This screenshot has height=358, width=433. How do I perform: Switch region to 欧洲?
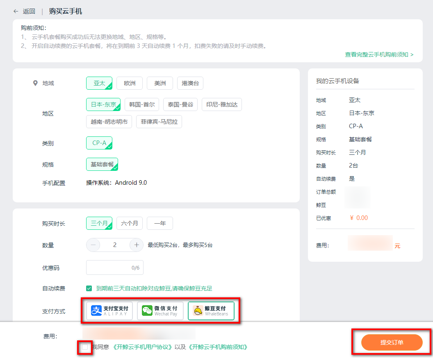tap(130, 83)
